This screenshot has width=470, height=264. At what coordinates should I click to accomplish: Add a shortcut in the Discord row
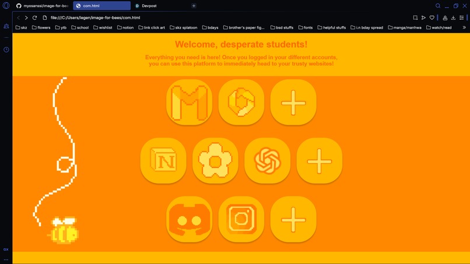point(293,219)
